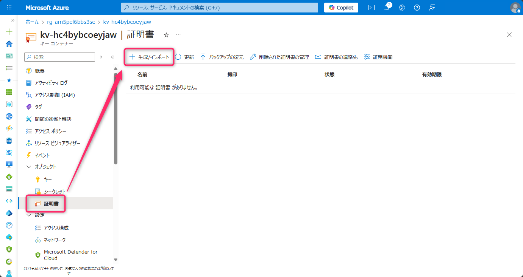Open portal settings gear icon
The width and height of the screenshot is (523, 277).
coord(402,8)
